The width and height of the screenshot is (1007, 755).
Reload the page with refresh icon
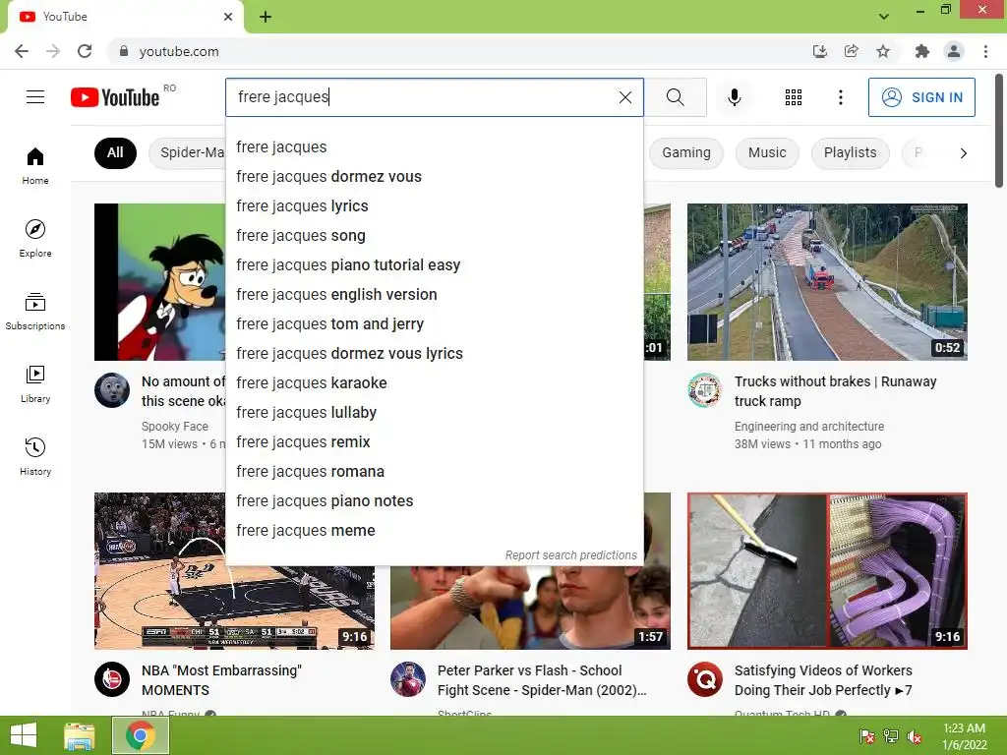pyautogui.click(x=85, y=51)
